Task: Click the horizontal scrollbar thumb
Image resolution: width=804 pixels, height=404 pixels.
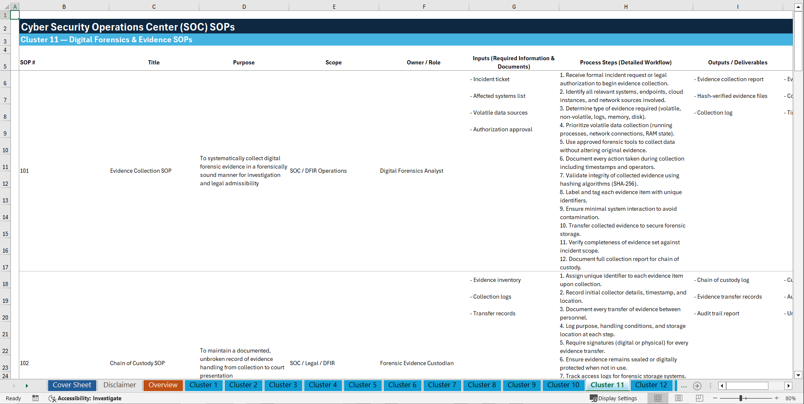Action: tap(747, 386)
